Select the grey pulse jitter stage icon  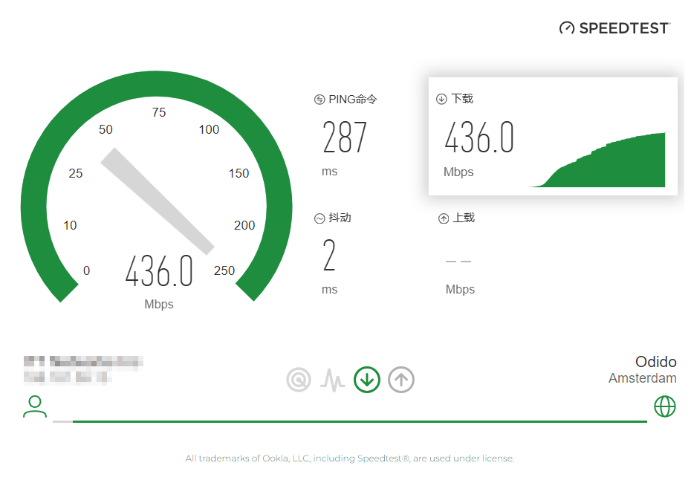pos(333,380)
